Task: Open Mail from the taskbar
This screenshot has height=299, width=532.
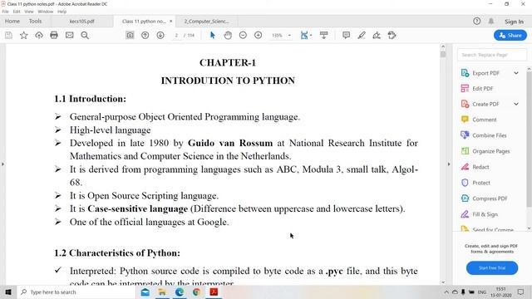Action: (x=145, y=292)
